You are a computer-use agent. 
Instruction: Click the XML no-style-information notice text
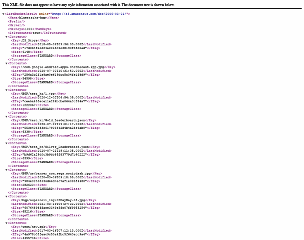coord(88,5)
